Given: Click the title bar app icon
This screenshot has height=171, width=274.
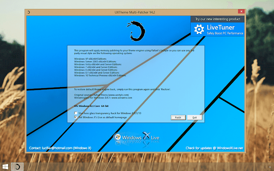Looking at the screenshot, I should (29, 12).
